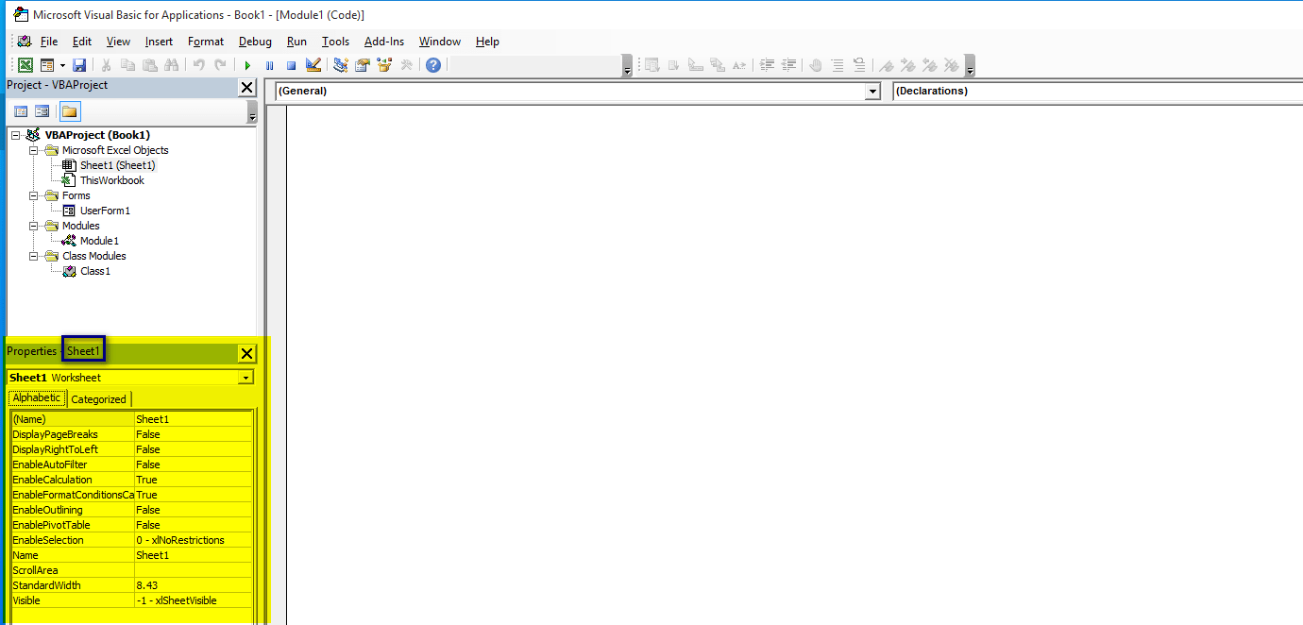Run the macro with the green play icon
Screen dimensions: 1303x625
(247, 65)
